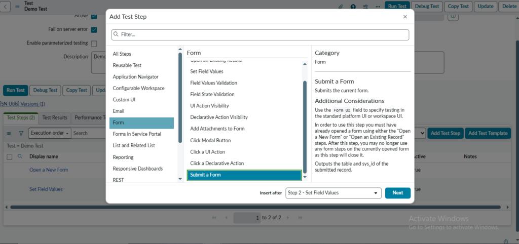Click the personalize form settings sliders icon
Screen dimensions: 519x244
click(x=366, y=7)
